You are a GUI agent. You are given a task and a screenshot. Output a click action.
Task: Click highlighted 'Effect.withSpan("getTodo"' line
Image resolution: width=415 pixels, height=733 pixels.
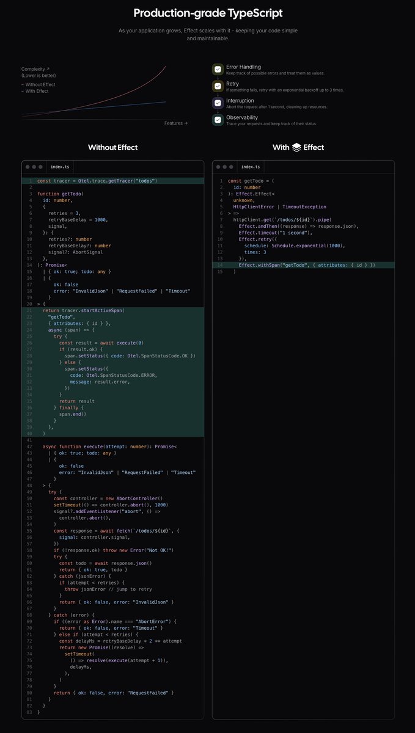click(x=307, y=265)
